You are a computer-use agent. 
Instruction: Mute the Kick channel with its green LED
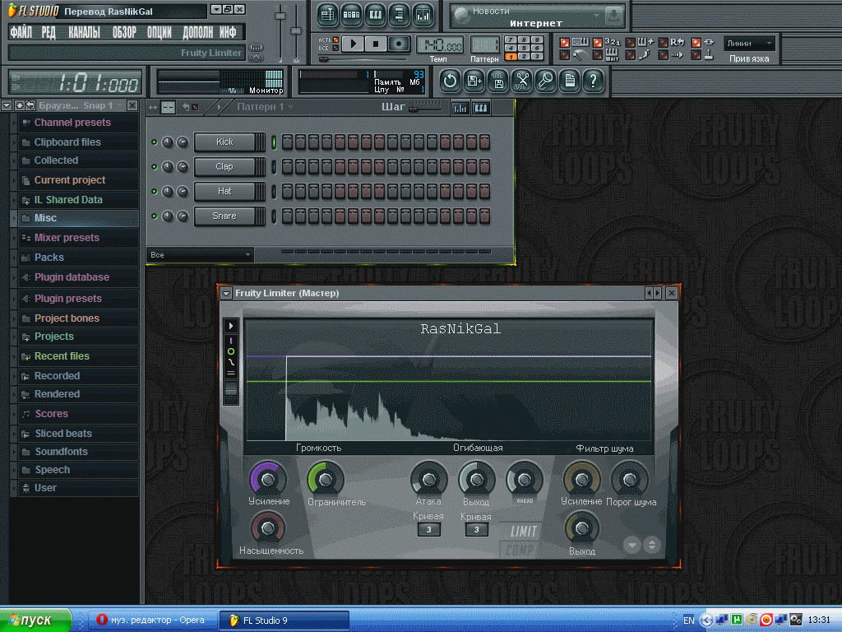154,142
